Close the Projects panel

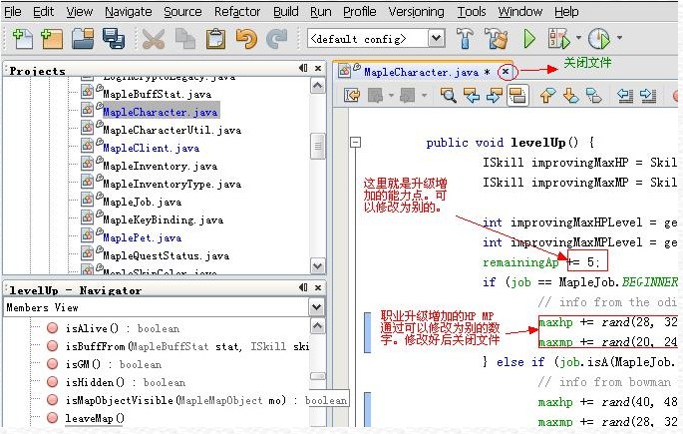(318, 68)
